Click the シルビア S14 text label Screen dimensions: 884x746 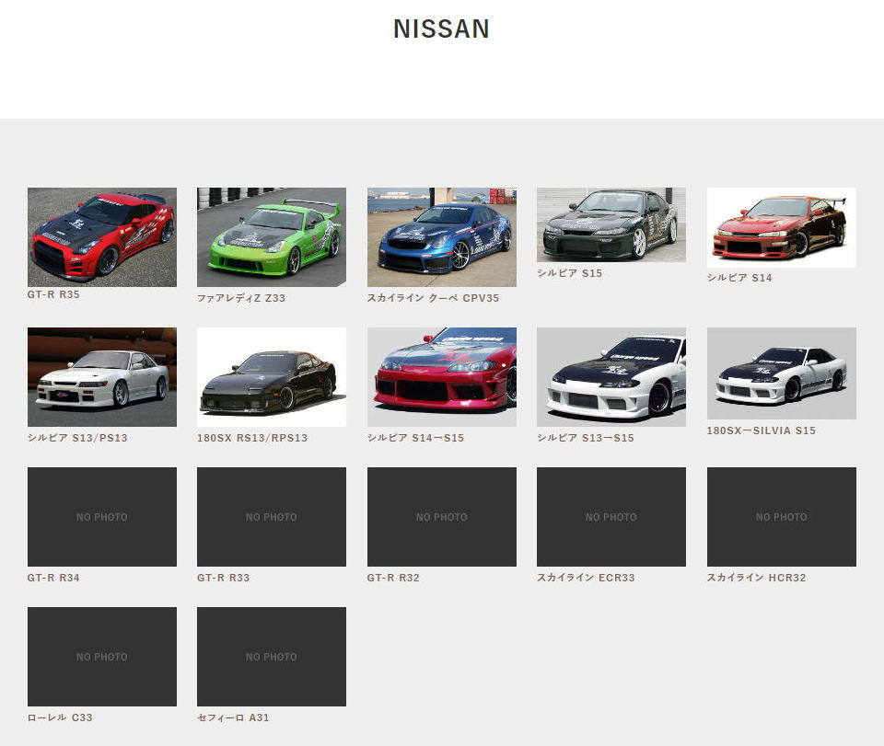coord(739,278)
